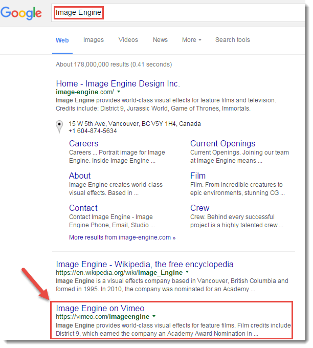Open Image Engine on Vimeo result

click(x=100, y=308)
